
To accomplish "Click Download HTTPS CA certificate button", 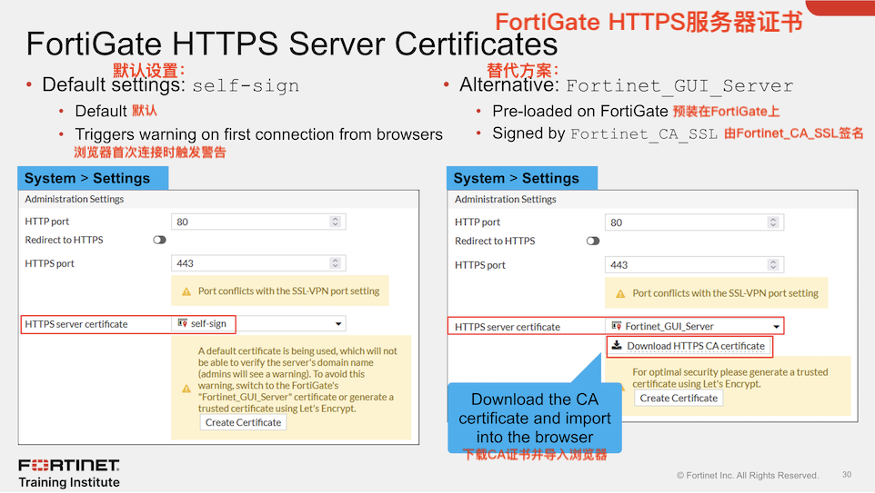I will (x=689, y=346).
